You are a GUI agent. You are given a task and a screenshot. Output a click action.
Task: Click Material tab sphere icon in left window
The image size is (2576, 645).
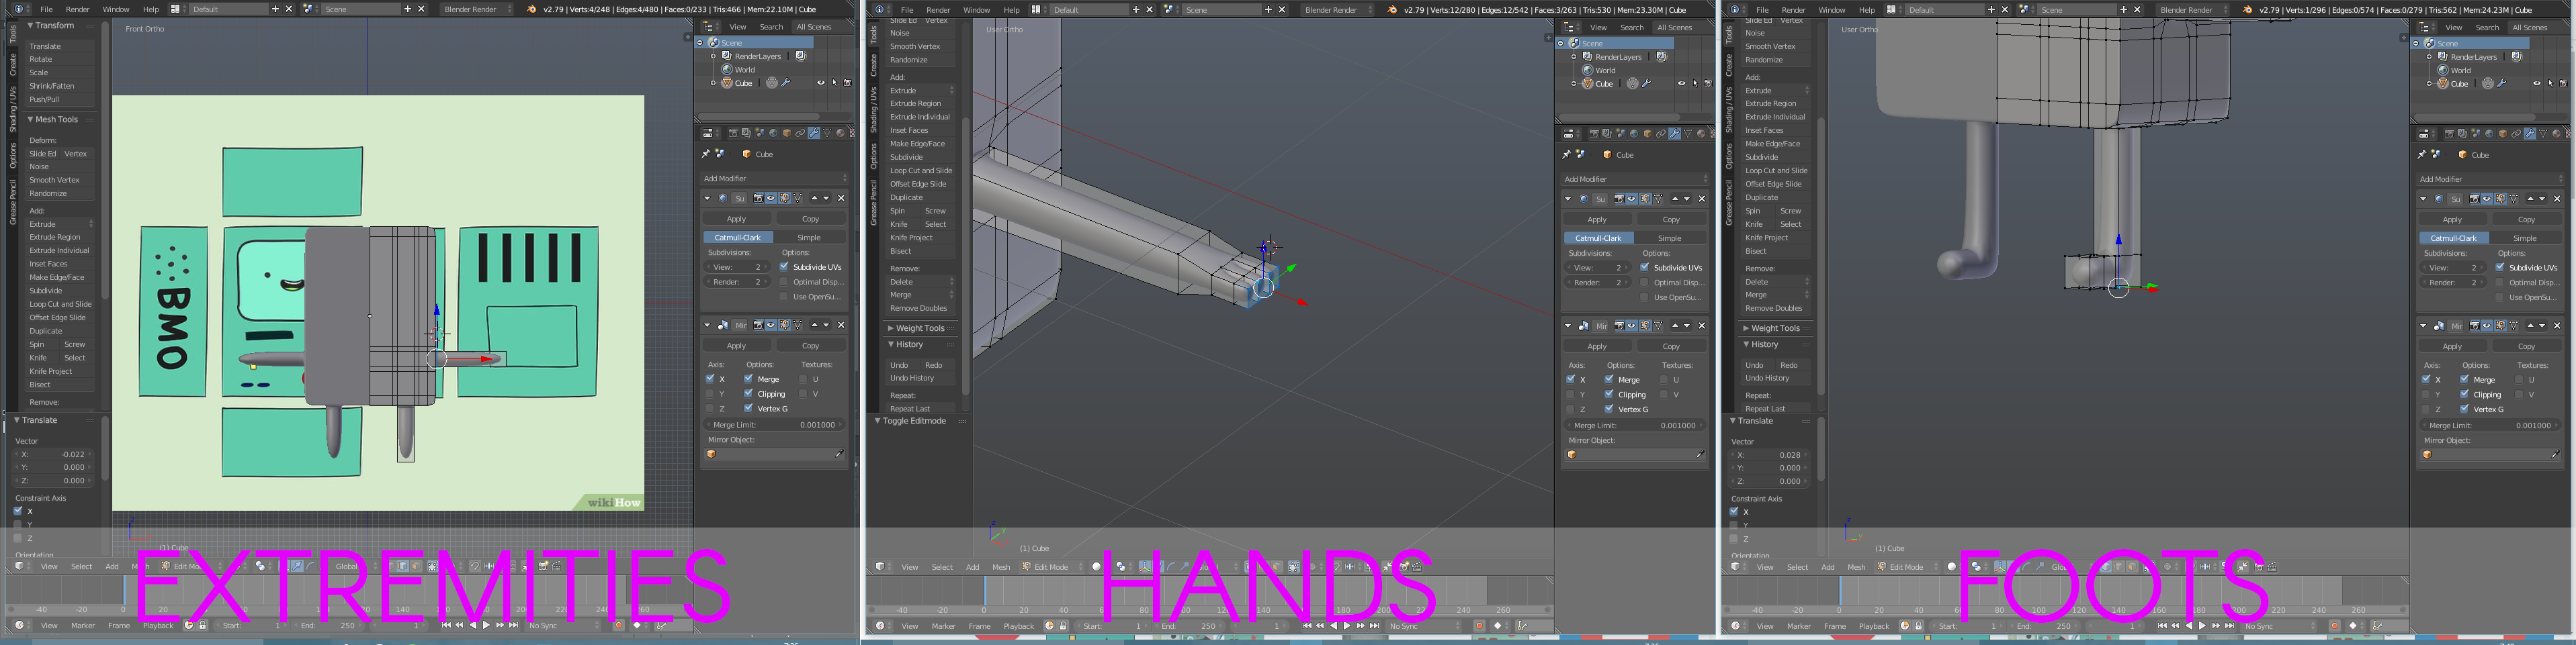tap(840, 133)
